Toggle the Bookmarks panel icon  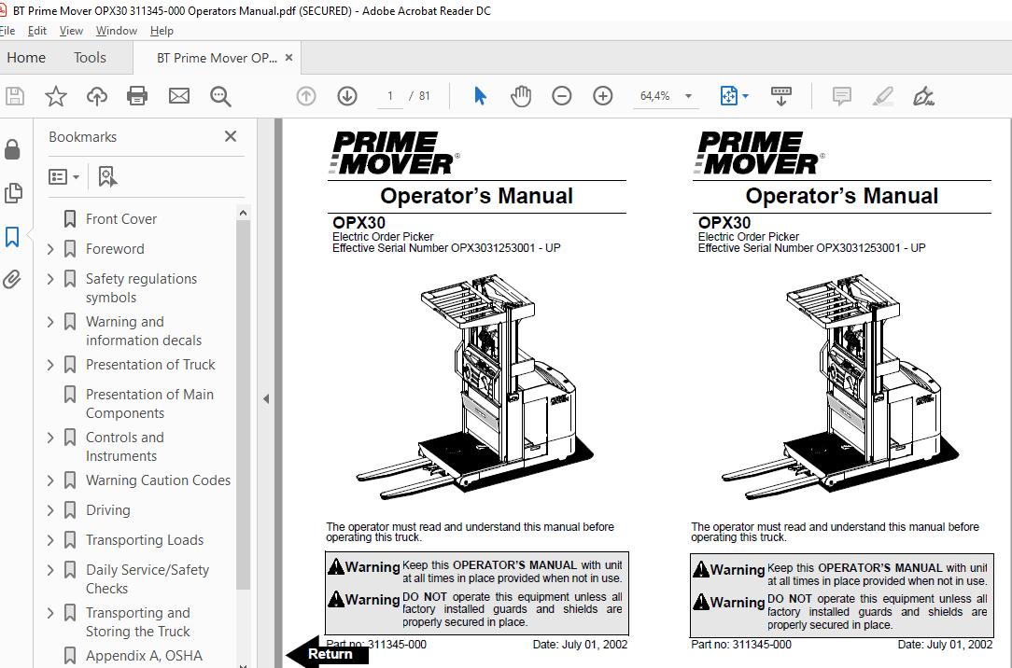point(12,237)
